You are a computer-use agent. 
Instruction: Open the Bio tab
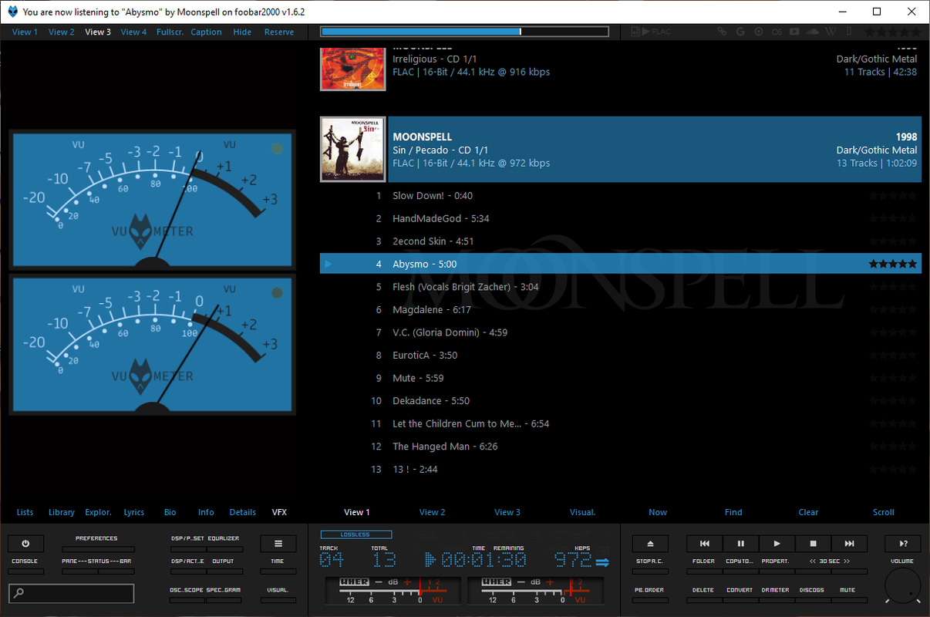point(170,512)
